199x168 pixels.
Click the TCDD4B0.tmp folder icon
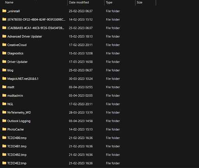4,138
